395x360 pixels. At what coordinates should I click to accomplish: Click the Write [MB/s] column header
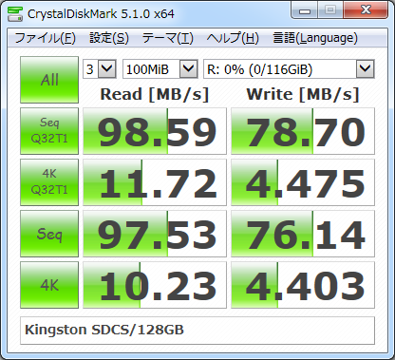tap(303, 94)
